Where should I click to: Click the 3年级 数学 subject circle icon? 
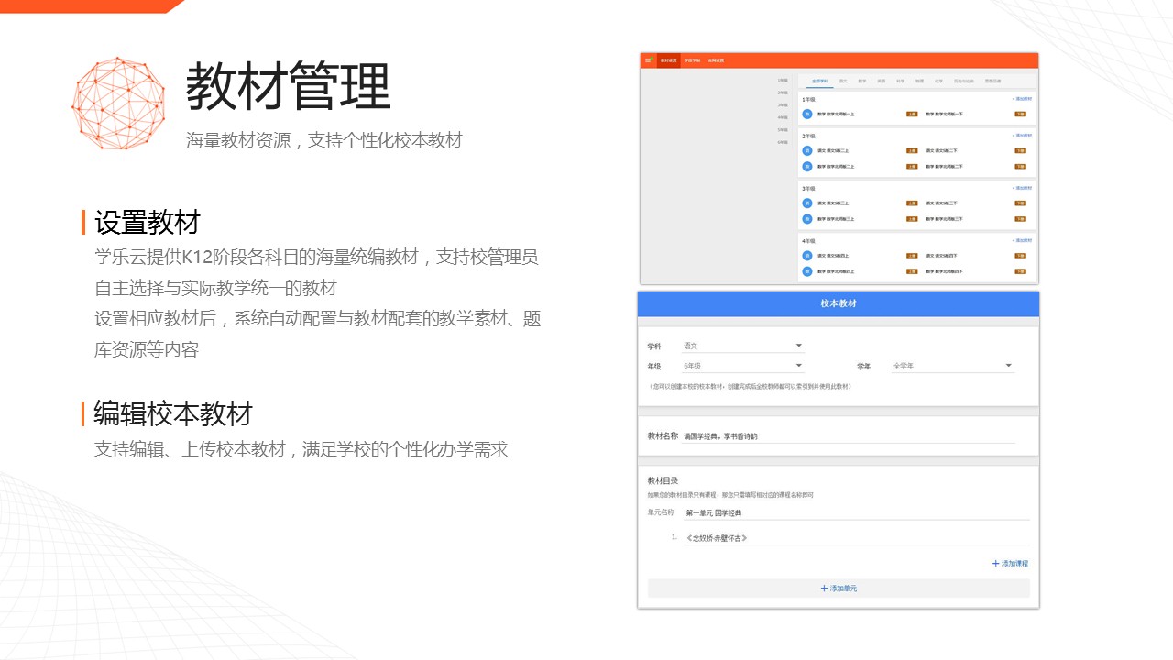[807, 219]
